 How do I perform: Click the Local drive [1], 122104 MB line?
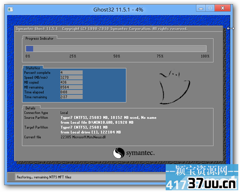click(91, 132)
